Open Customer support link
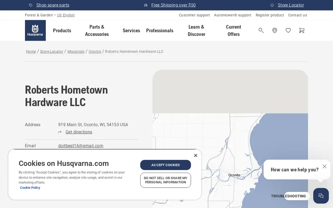Image resolution: width=333 pixels, height=208 pixels. [194, 15]
